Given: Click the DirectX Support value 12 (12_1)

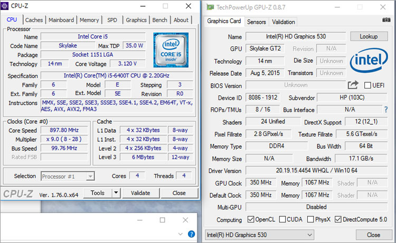Looking at the screenshot, I should pyautogui.click(x=366, y=122).
